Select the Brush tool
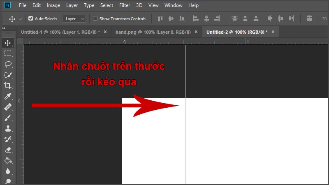329x185 pixels. (x=8, y=118)
